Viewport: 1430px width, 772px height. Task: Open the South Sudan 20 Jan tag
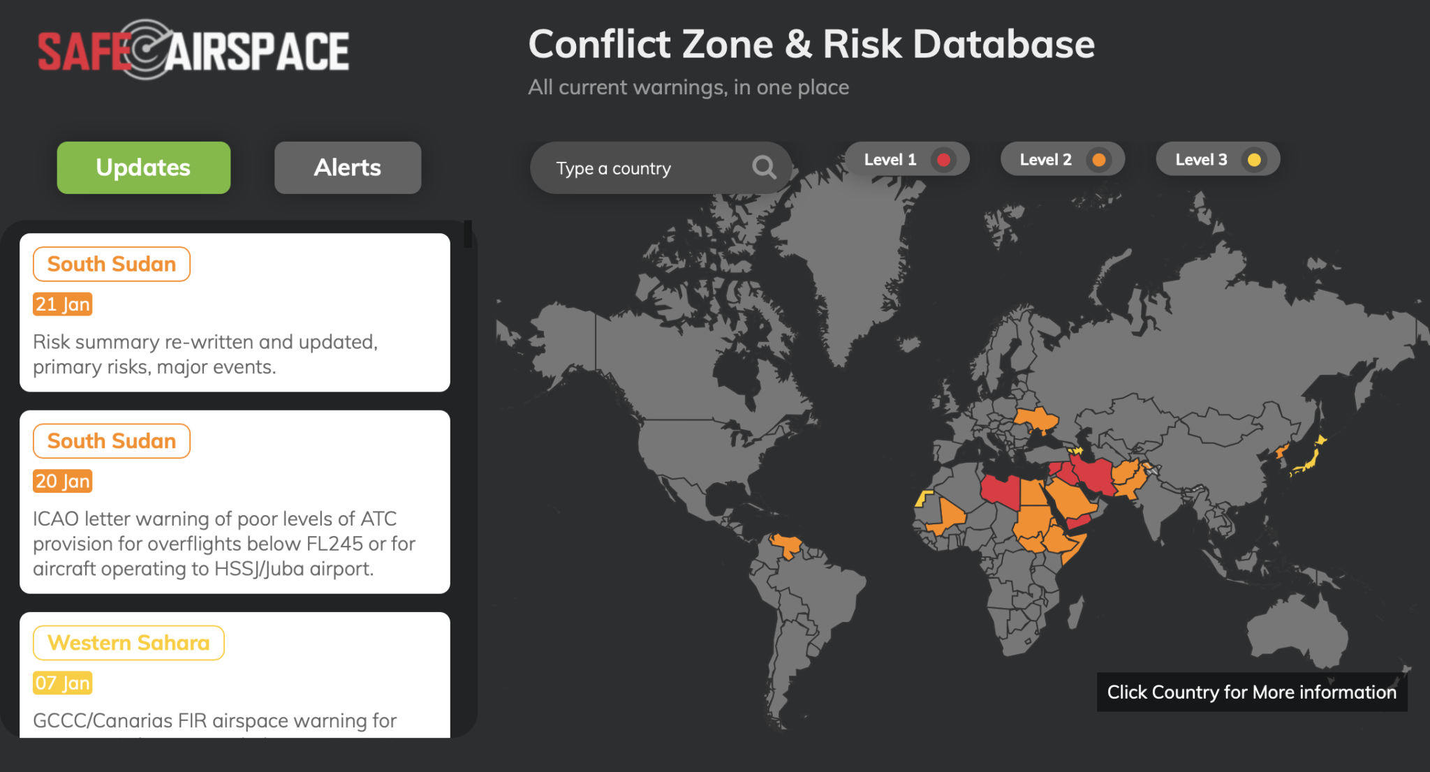tap(111, 441)
